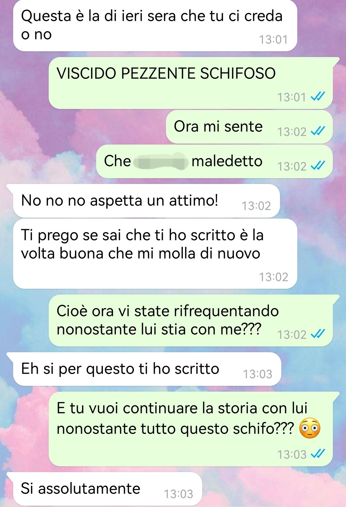
Task: Select the 'Ti prego se sai' message
Action: tap(155, 253)
